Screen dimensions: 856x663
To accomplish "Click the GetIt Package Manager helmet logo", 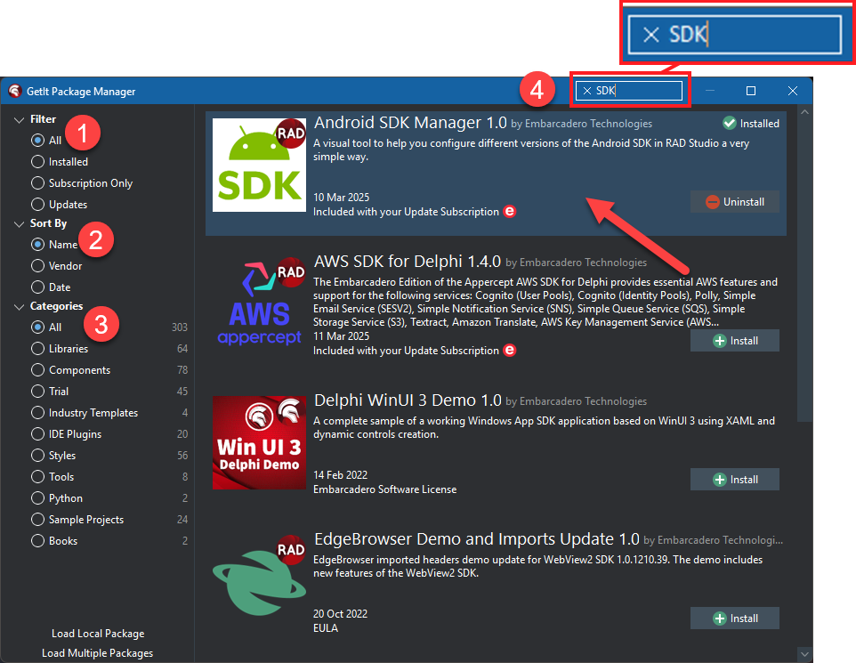I will (15, 91).
